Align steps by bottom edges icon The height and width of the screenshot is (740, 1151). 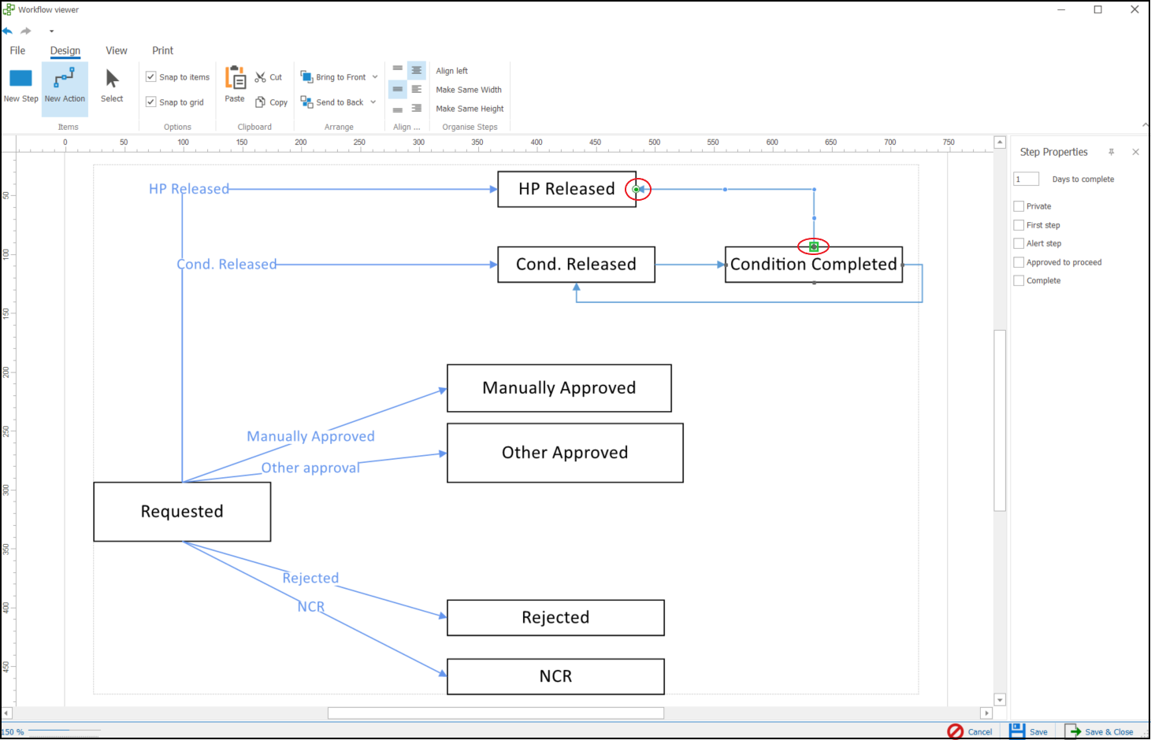tap(398, 109)
